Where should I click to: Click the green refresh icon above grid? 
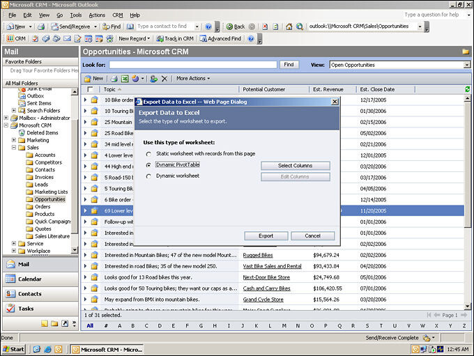tap(467, 89)
